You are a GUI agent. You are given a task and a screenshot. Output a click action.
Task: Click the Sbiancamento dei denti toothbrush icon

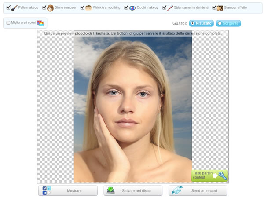click(170, 8)
